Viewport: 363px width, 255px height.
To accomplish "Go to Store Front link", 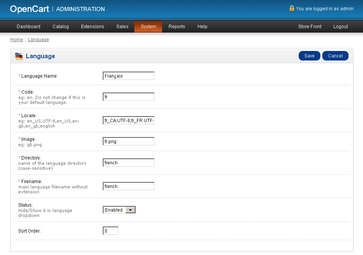I will click(x=310, y=27).
